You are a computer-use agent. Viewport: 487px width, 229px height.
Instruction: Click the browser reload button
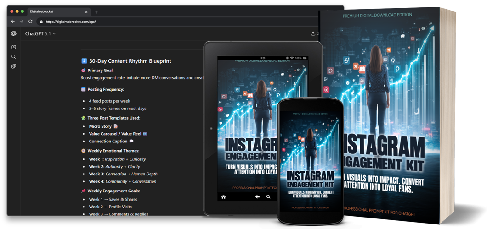point(30,22)
